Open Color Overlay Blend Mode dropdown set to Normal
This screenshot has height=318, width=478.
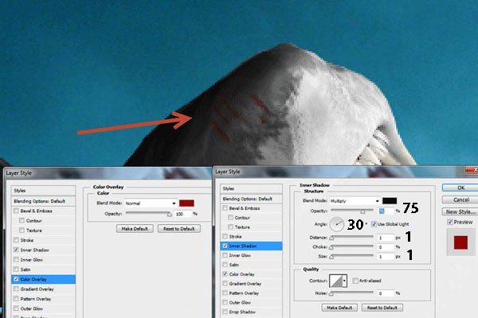click(x=151, y=204)
